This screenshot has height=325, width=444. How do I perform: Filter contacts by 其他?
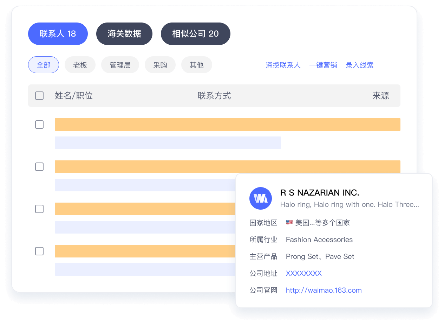(x=196, y=65)
